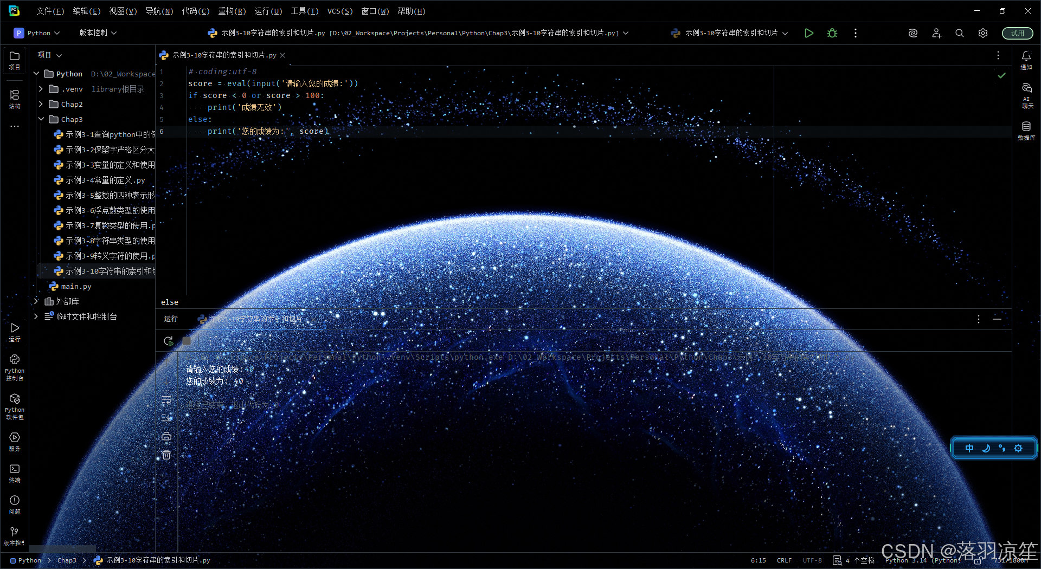This screenshot has height=569, width=1041.
Task: Click the Python 3.14 interpreter in status bar
Action: pos(923,560)
